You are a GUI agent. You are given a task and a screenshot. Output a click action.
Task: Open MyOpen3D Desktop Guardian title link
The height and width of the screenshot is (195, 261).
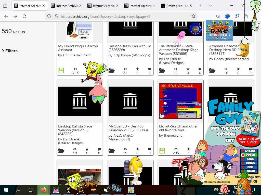pos(128,128)
